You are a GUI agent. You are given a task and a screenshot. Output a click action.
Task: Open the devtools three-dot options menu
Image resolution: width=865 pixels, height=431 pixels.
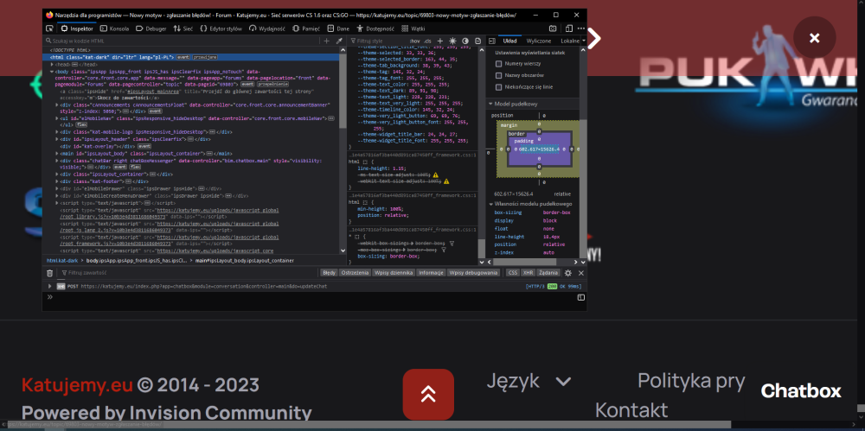point(580,29)
